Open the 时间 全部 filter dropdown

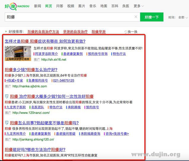pyautogui.click(x=183, y=17)
